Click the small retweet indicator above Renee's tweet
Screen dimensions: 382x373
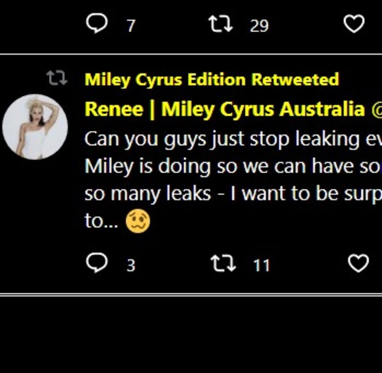tap(56, 80)
